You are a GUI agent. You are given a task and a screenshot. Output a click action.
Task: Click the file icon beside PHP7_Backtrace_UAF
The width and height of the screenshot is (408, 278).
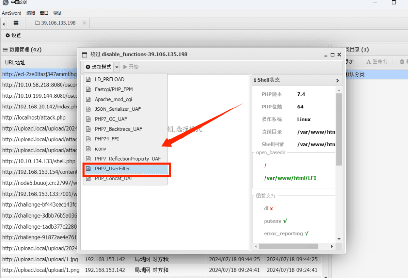click(x=88, y=129)
